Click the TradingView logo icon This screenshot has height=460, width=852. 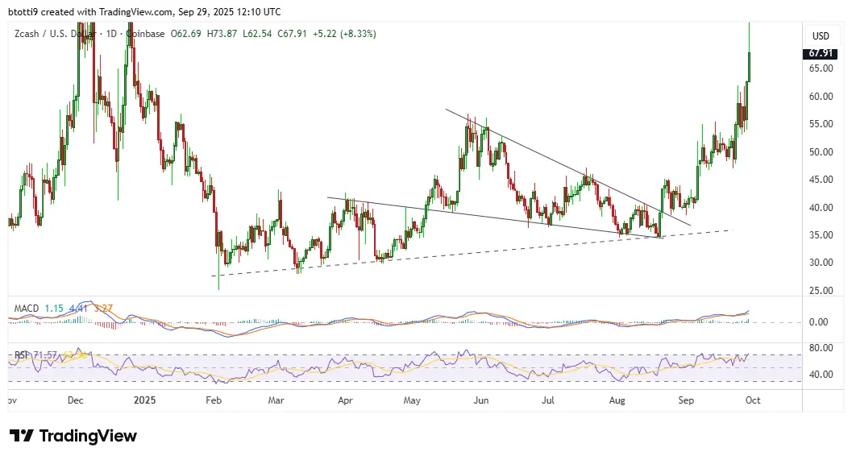point(22,436)
